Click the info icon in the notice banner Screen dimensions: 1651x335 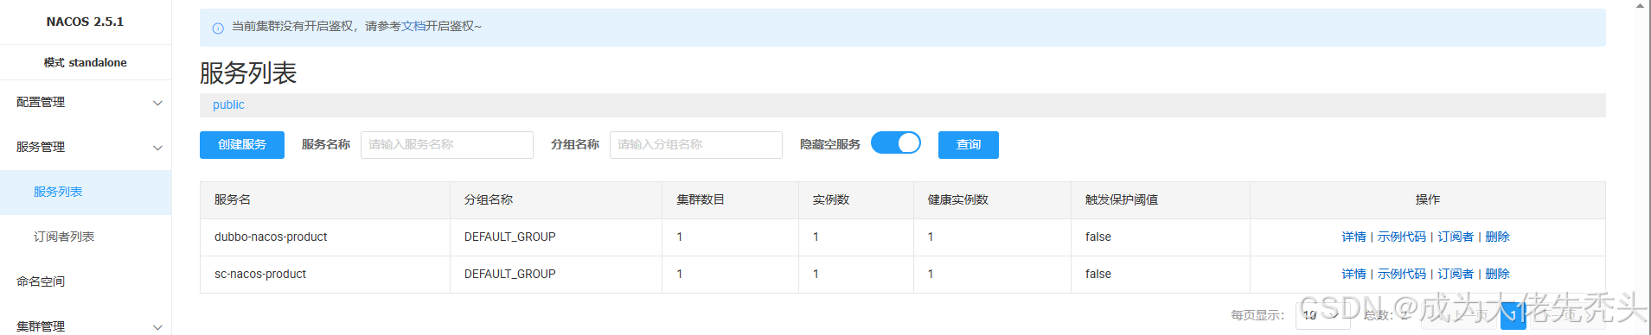218,28
